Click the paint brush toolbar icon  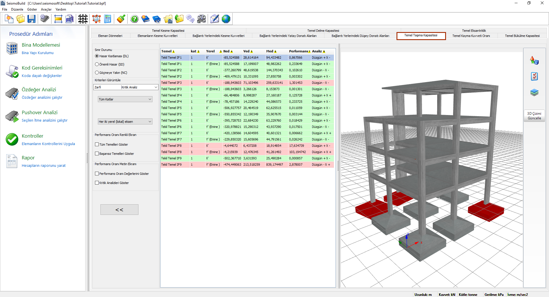point(121,19)
